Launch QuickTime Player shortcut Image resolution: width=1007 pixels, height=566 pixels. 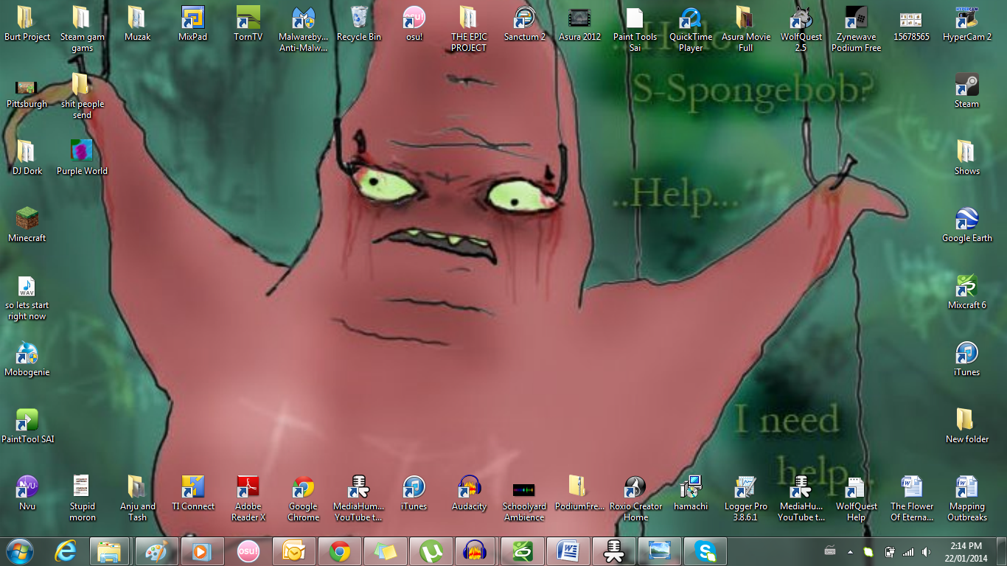click(x=691, y=29)
